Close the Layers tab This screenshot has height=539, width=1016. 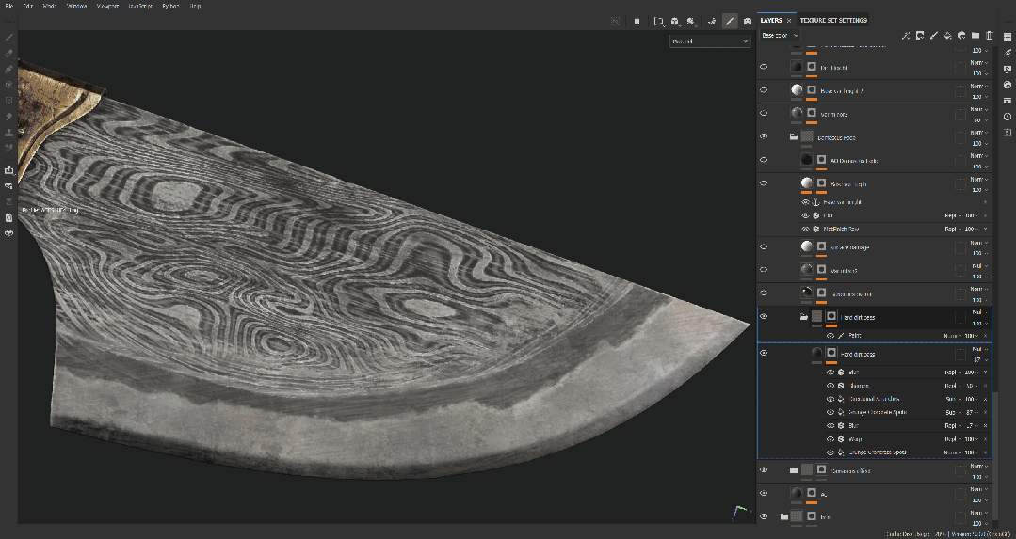(790, 20)
